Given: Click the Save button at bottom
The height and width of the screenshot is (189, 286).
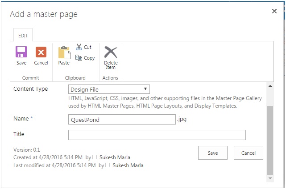Looking at the screenshot, I should [213, 153].
